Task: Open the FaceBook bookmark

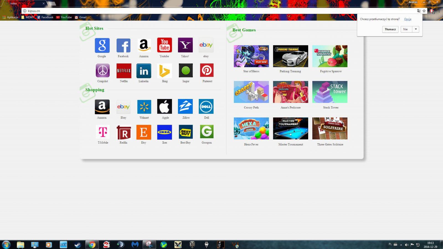Action: pyautogui.click(x=45, y=17)
